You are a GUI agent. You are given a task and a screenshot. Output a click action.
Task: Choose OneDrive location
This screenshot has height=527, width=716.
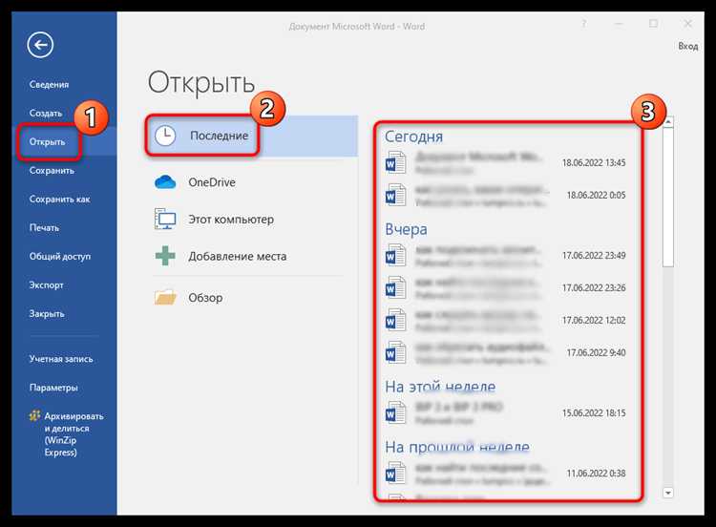click(x=212, y=182)
